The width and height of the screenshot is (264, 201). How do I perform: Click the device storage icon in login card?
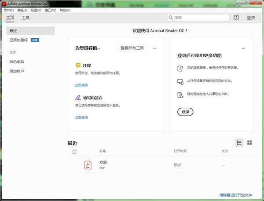(x=180, y=82)
